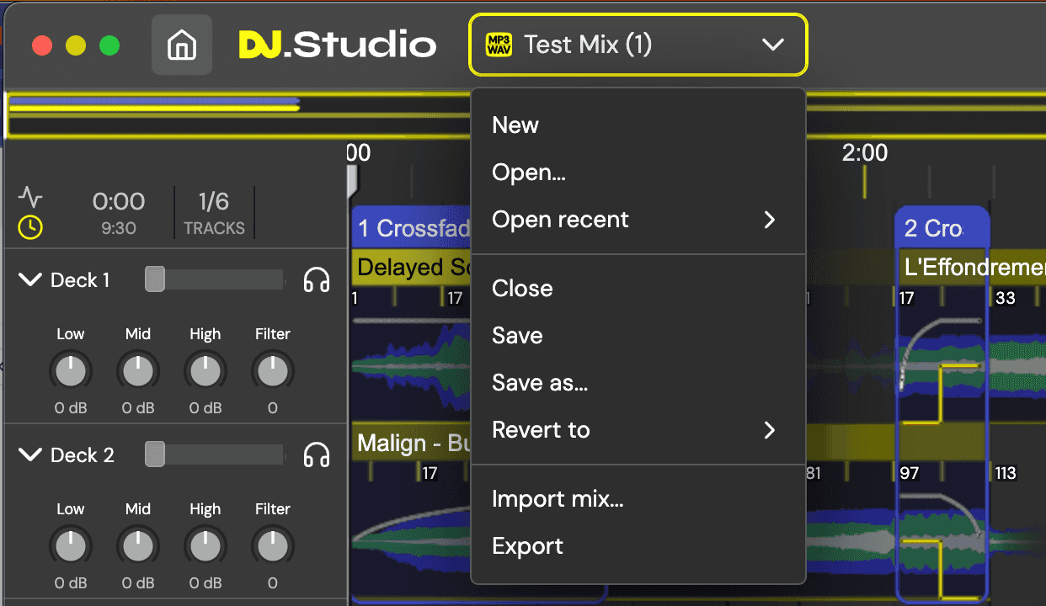
Task: Select the Delayed track label on Deck 1
Action: click(x=411, y=268)
